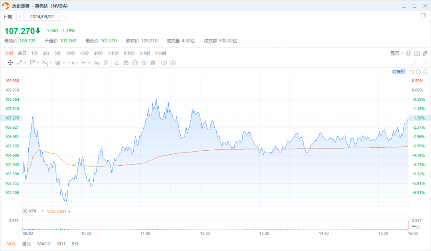Go to the previous date arrow
This screenshot has width=431, height=251.
20,17
